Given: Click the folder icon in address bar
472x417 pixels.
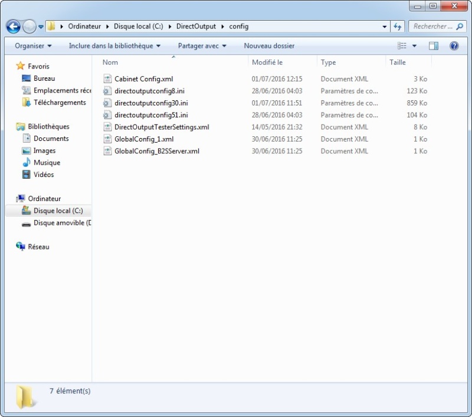Looking at the screenshot, I should 51,26.
